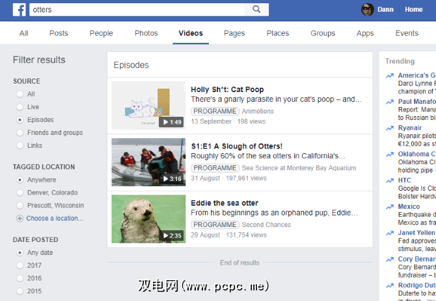Play the Cat Poop video thumbnail
Viewport: 436px width, 301px height.
point(148,105)
